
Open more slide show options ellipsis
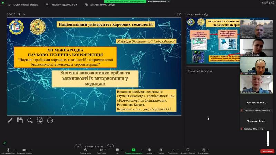[x=50, y=121]
